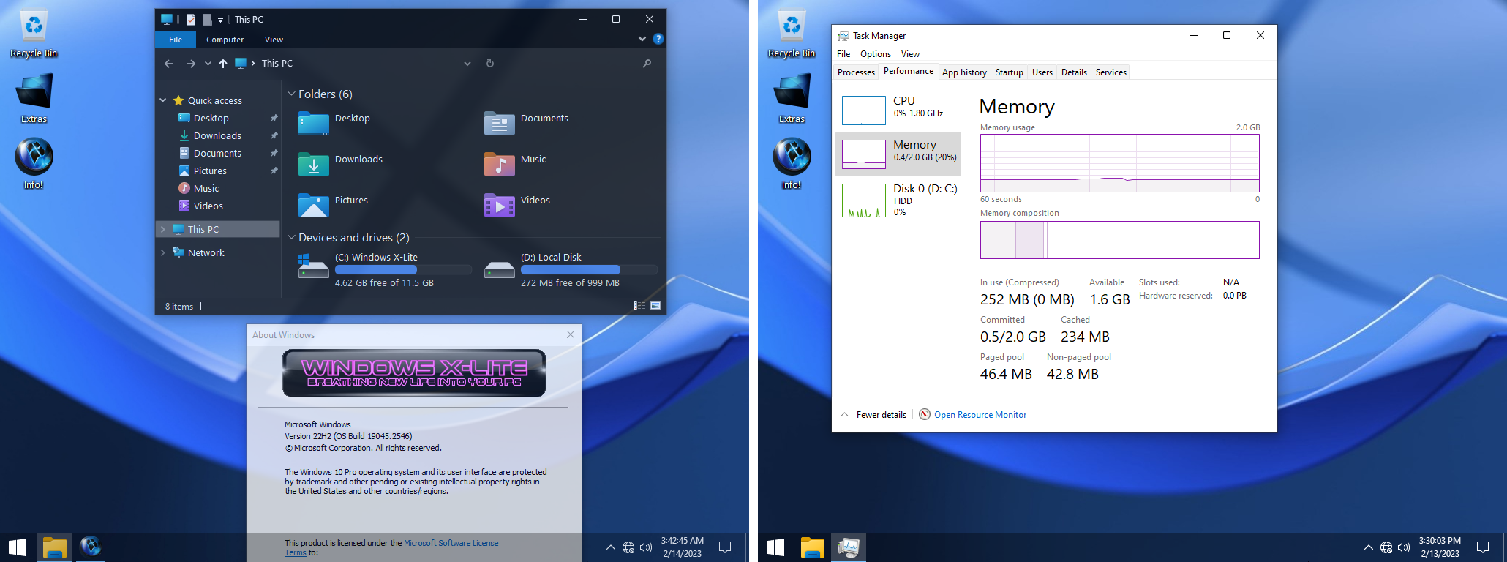Viewport: 1507px width, 562px height.
Task: Click pin icon next to Desktop in Quick access
Action: pos(274,118)
